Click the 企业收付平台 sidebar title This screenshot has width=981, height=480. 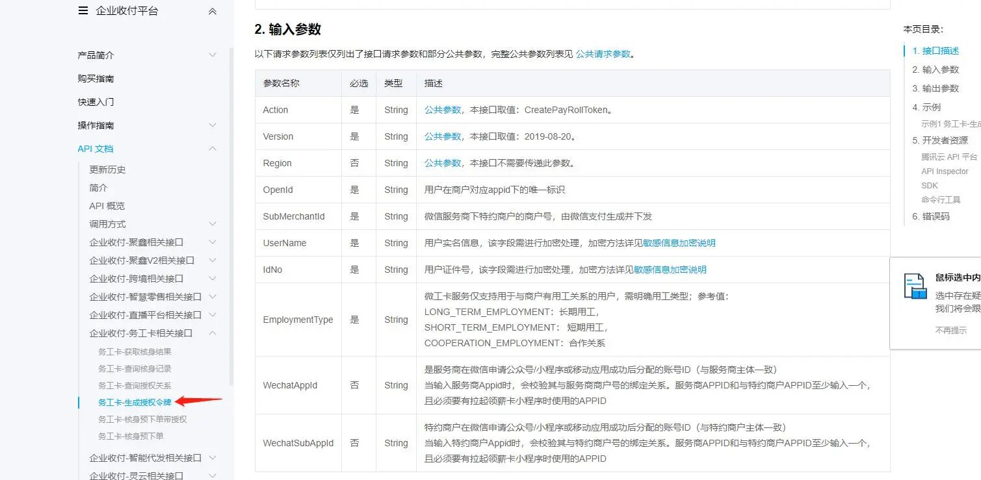click(127, 11)
